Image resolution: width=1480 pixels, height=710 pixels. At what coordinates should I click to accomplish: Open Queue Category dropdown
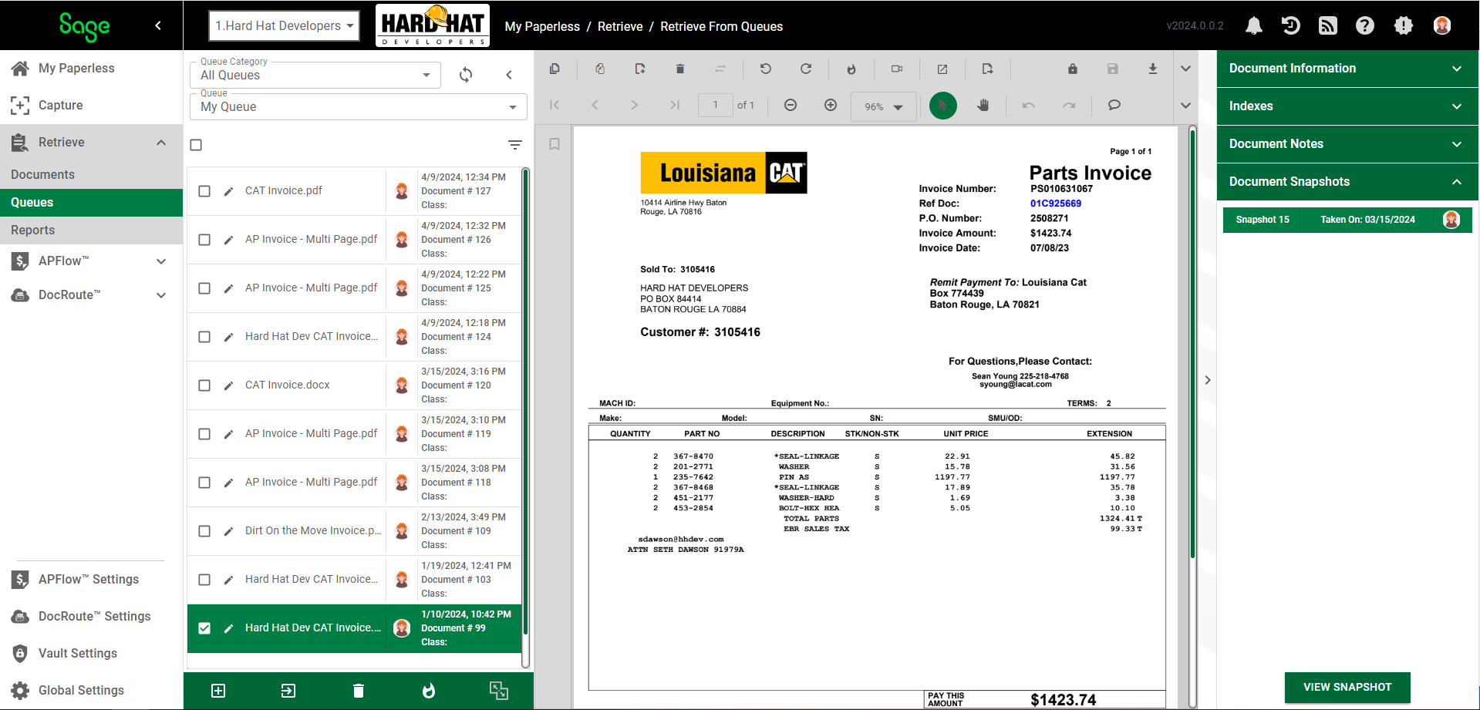click(x=315, y=75)
